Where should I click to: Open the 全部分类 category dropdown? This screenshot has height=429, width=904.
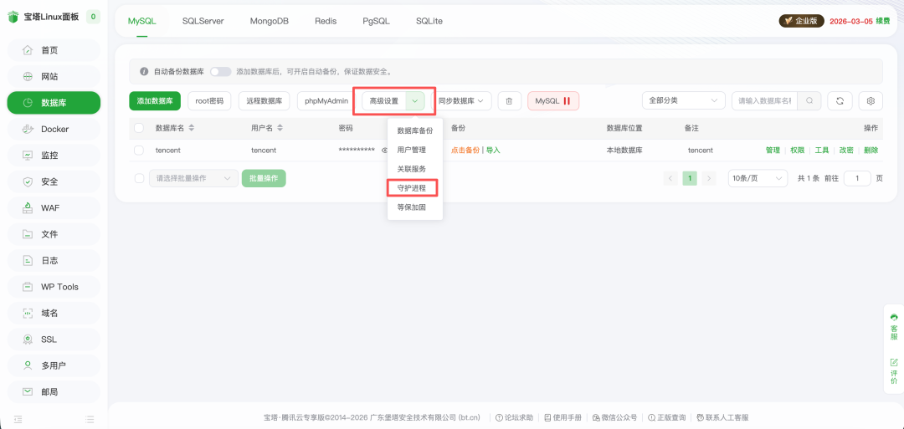point(684,101)
